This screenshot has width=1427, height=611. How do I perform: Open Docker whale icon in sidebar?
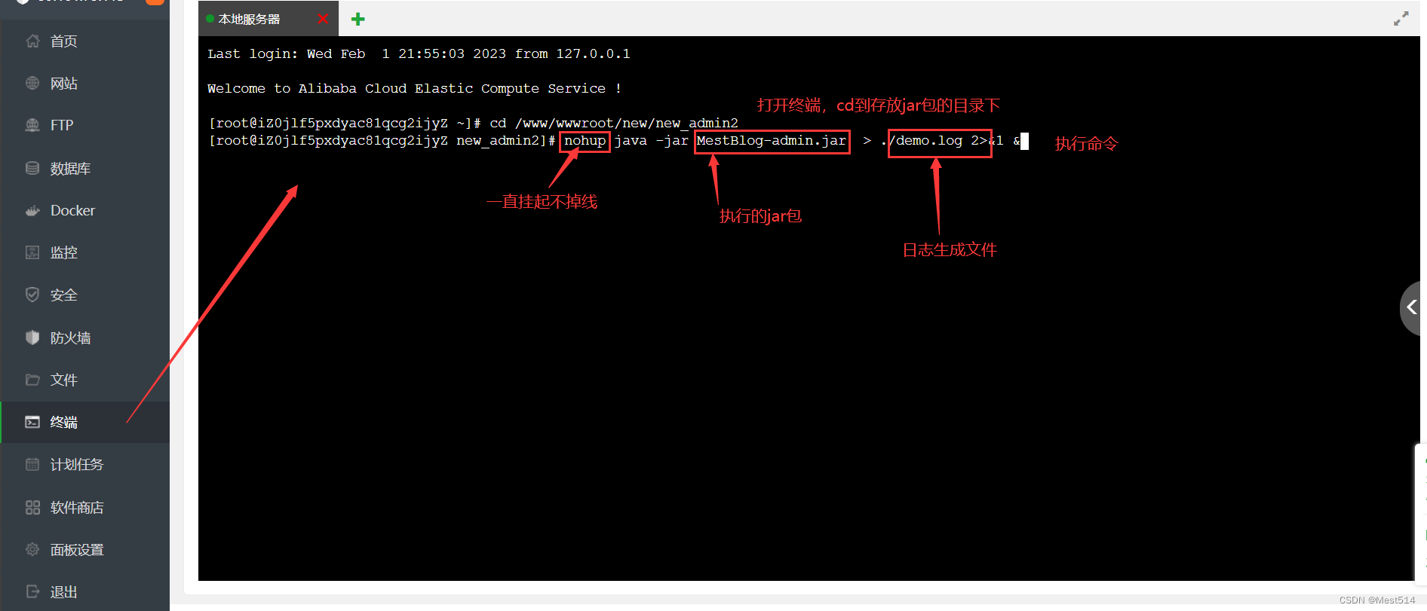[32, 210]
